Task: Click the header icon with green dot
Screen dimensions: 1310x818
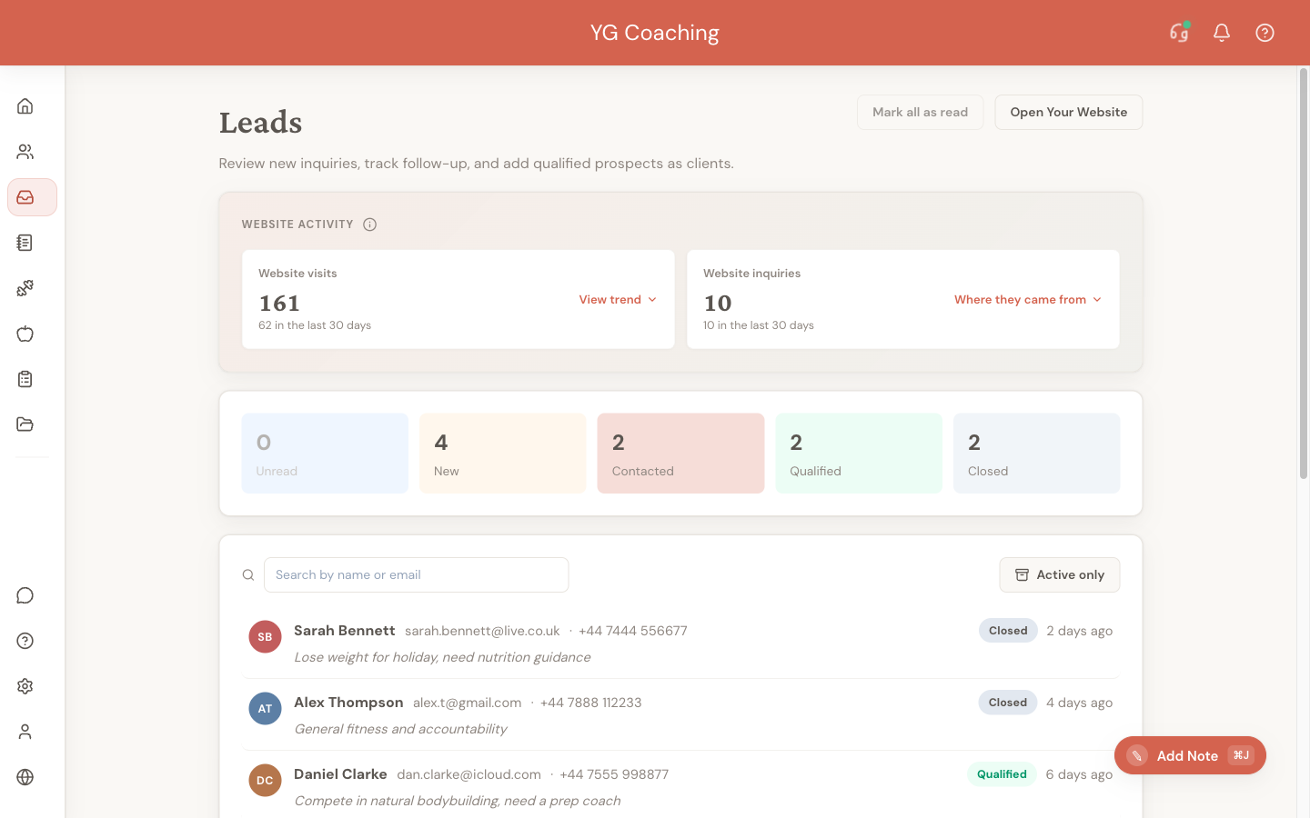Action: [x=1179, y=33]
